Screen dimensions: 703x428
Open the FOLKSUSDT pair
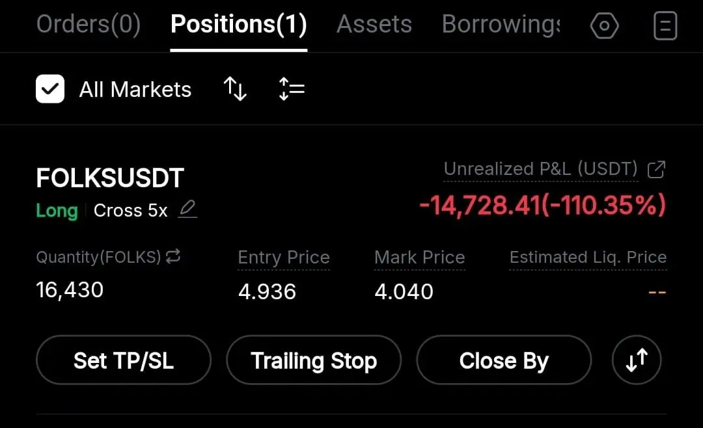[x=110, y=178]
